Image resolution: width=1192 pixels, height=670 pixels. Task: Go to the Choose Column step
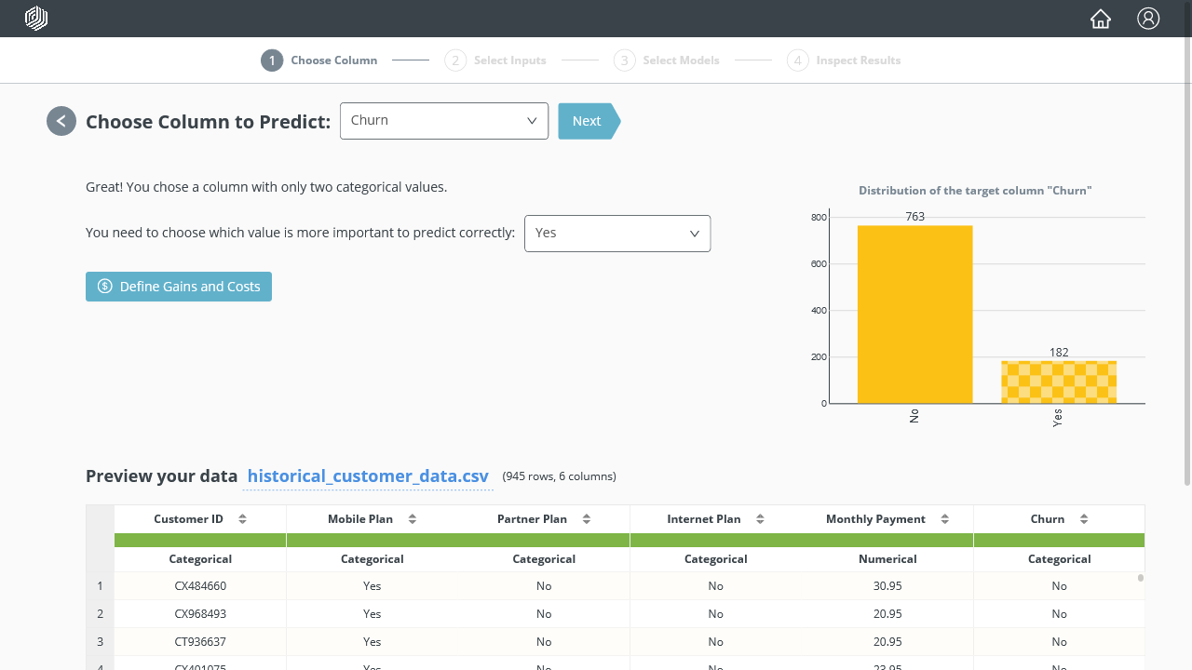coord(319,60)
